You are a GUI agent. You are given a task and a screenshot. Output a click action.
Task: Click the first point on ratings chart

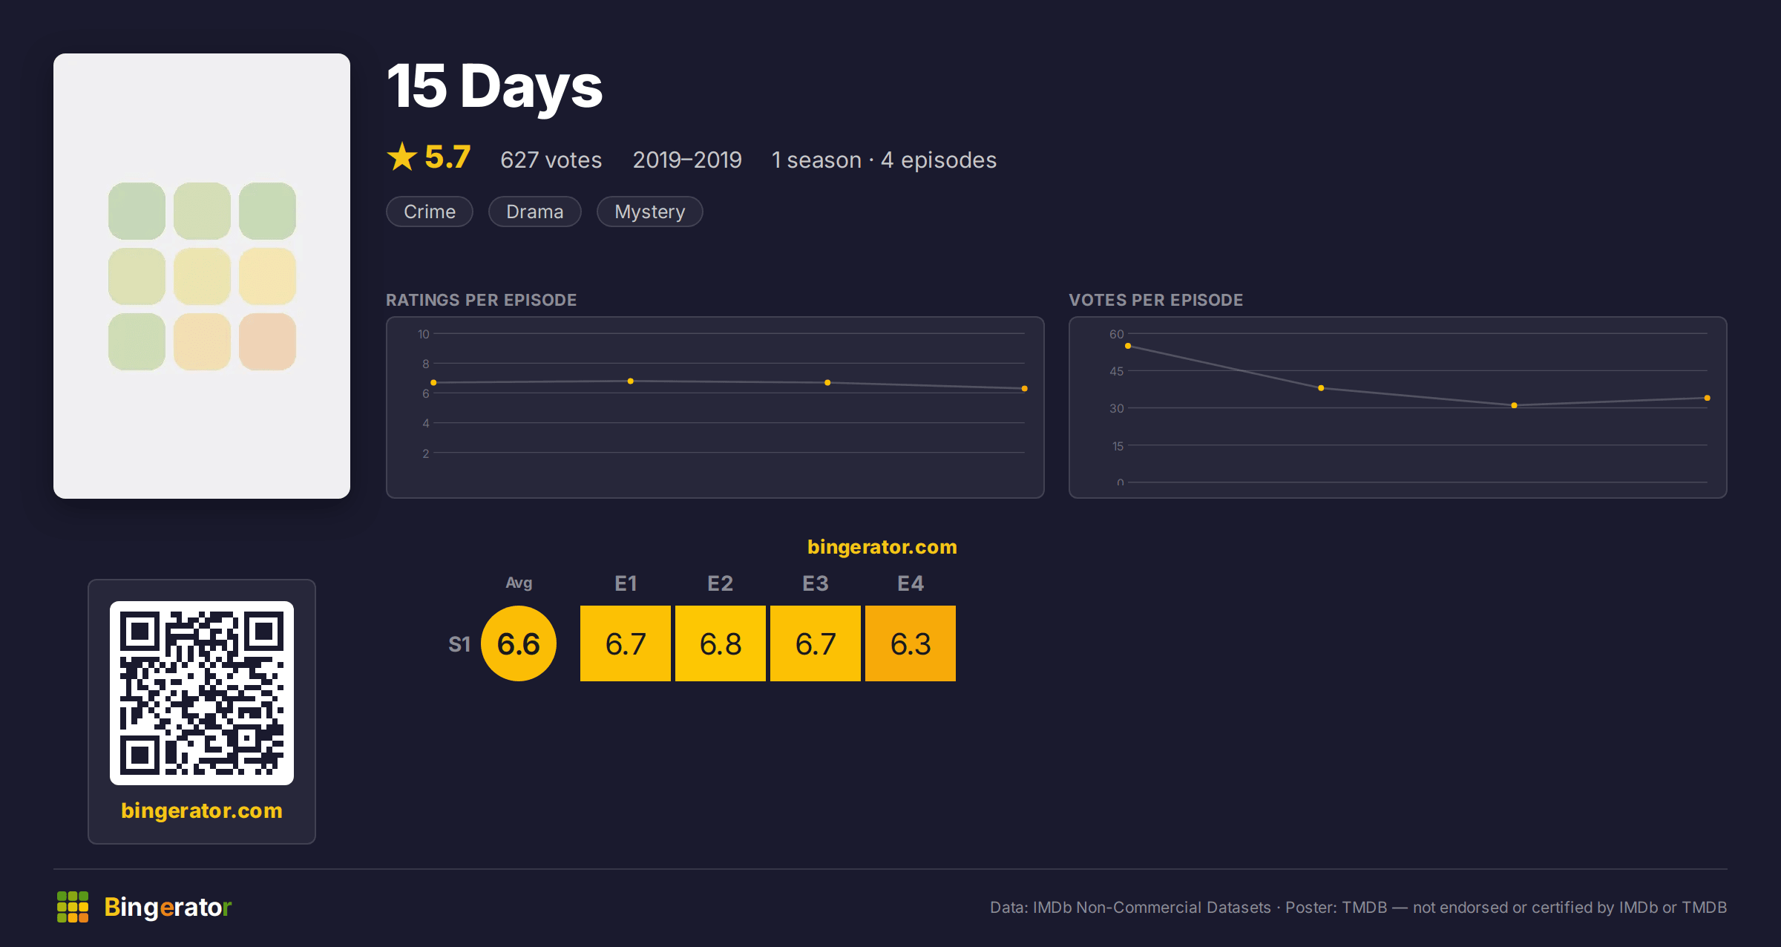coord(433,383)
